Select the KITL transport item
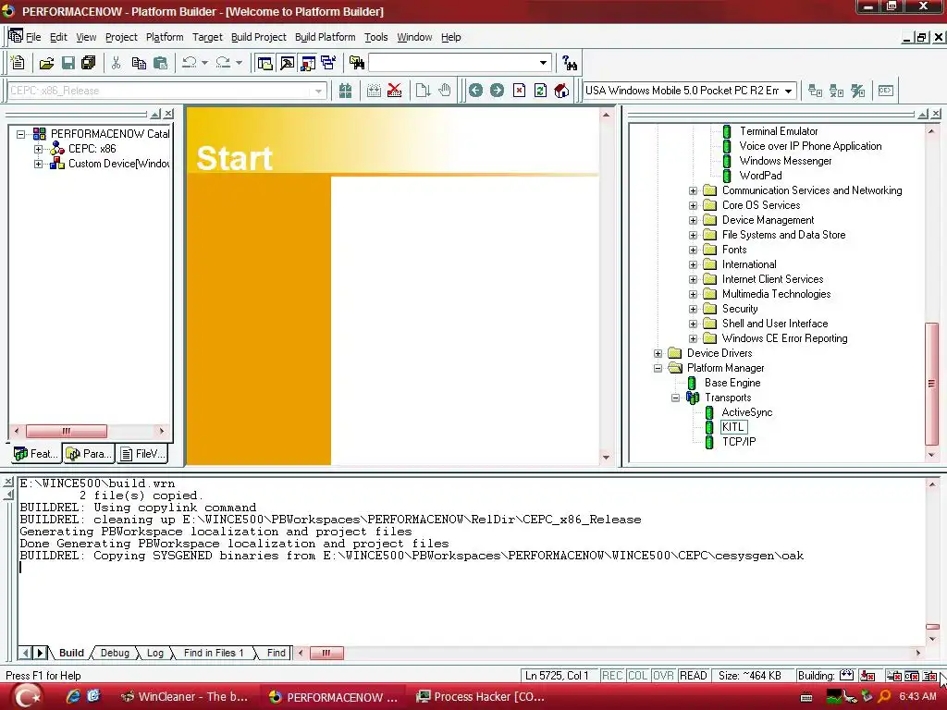Viewport: 947px width, 710px height. [732, 427]
